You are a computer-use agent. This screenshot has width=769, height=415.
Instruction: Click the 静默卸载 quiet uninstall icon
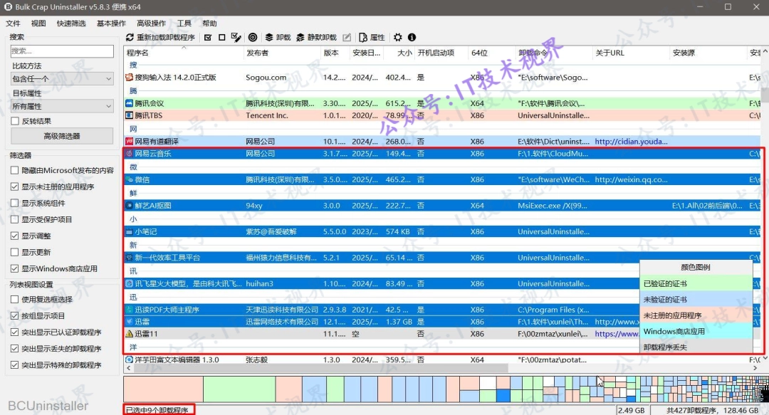(x=300, y=37)
